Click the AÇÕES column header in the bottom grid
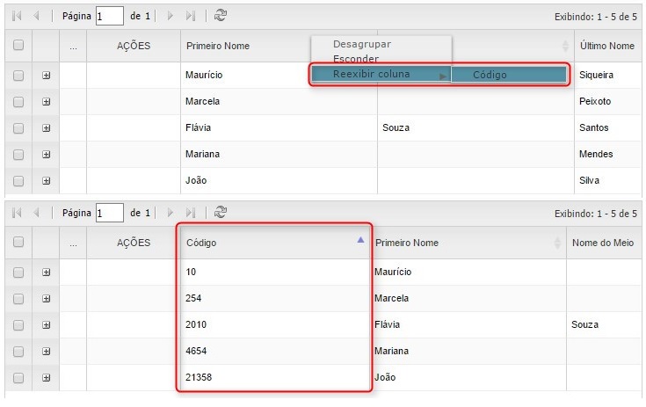 (134, 243)
